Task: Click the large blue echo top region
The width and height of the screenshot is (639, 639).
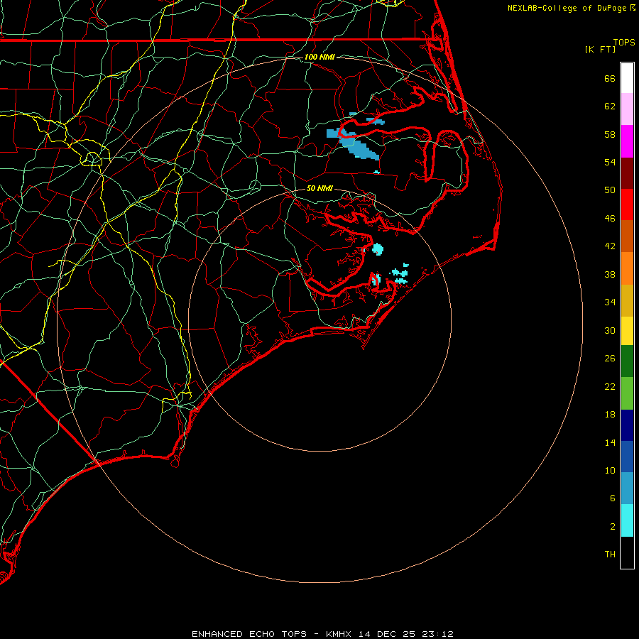Action: tap(359, 148)
